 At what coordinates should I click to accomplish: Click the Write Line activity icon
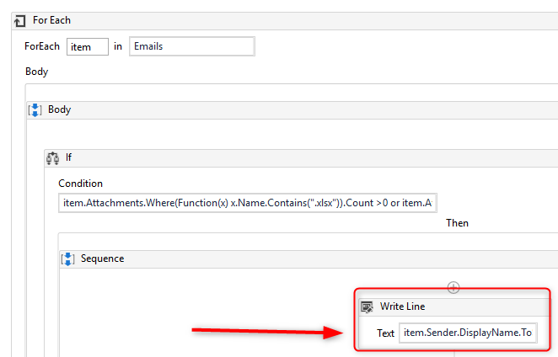pos(367,306)
